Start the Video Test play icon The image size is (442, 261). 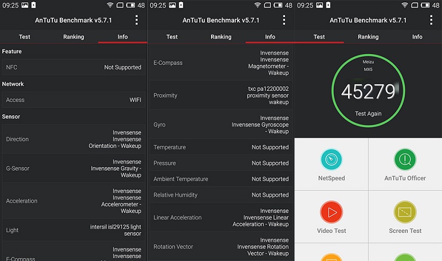331,212
